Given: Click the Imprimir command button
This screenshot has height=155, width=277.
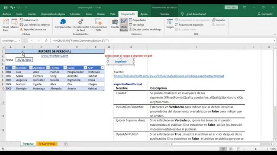Looking at the screenshot, I should [121, 62].
